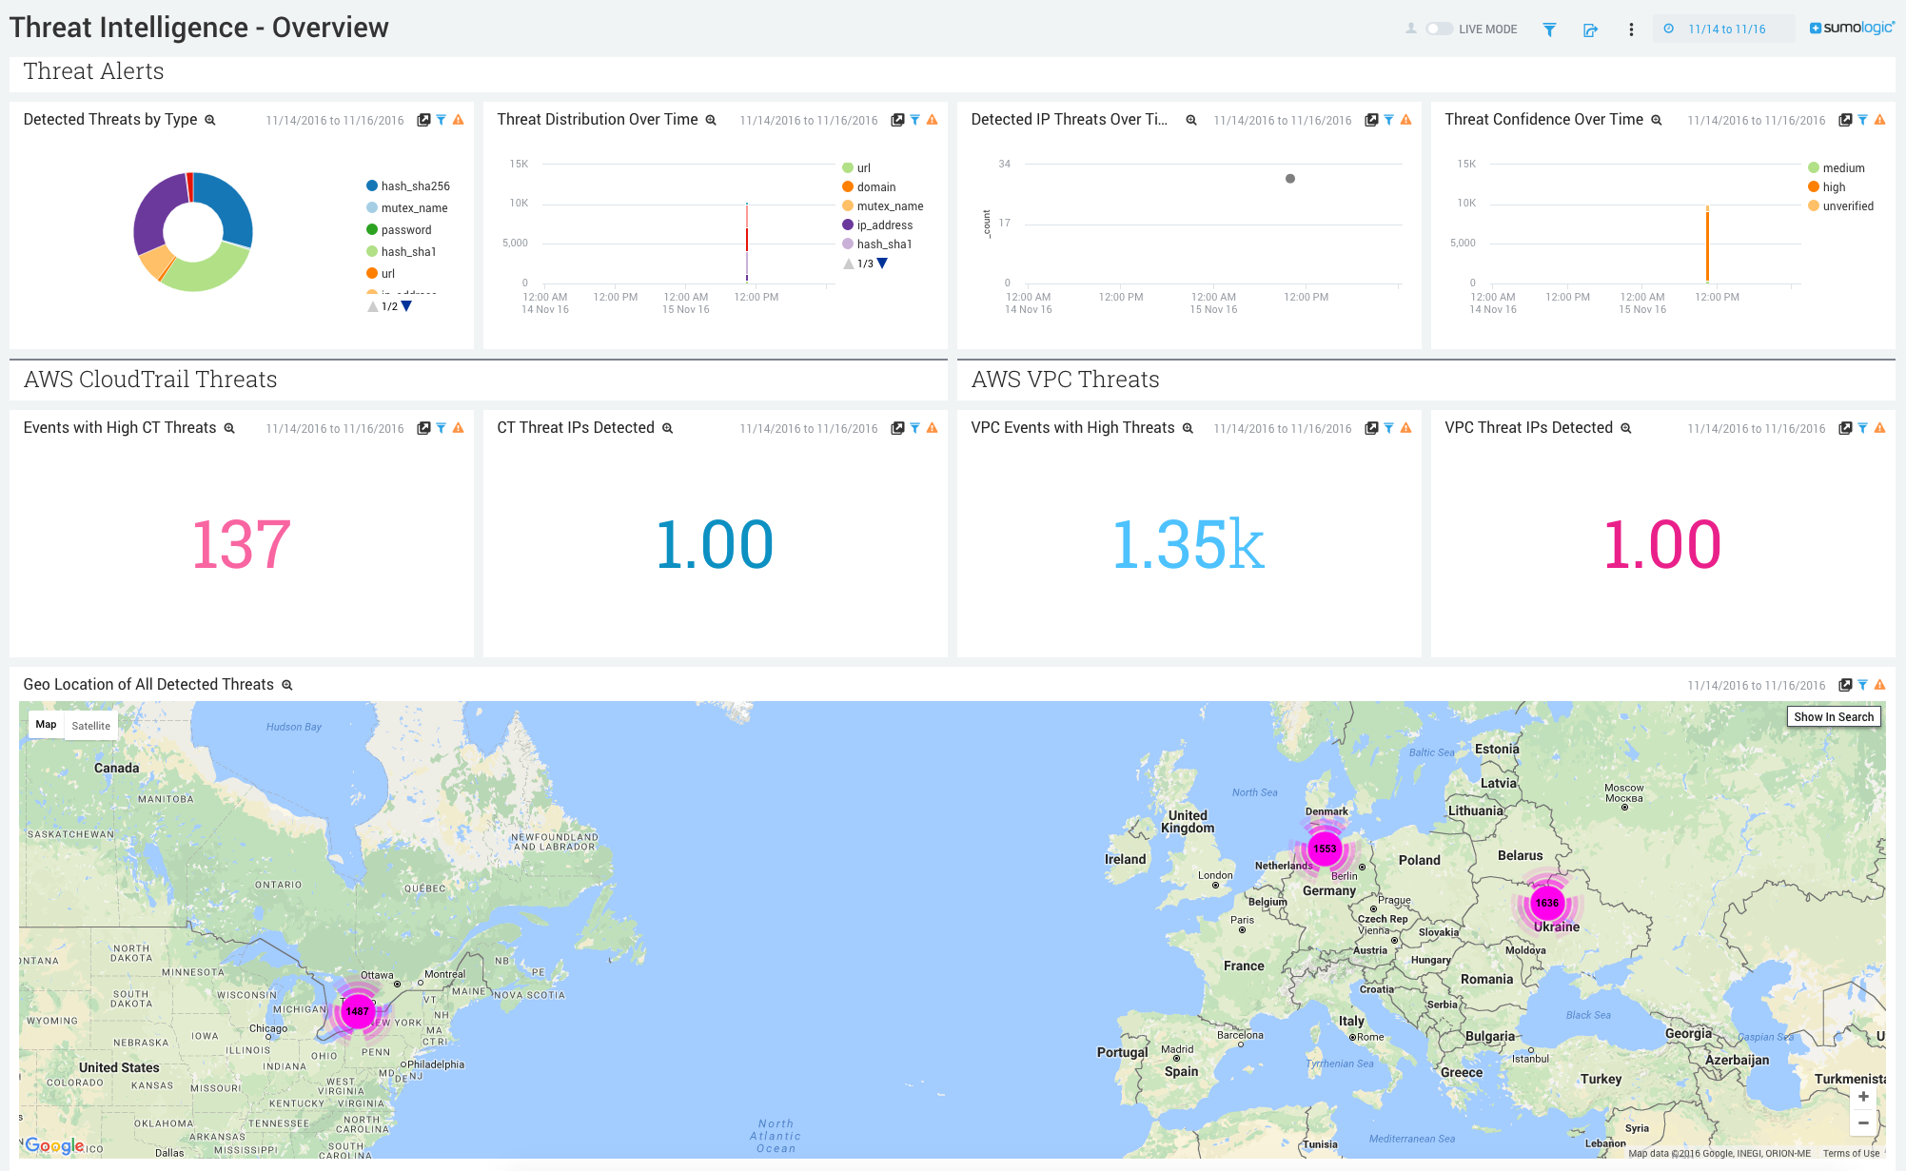Select the Map view tab
The image size is (1906, 1171).
tap(47, 725)
